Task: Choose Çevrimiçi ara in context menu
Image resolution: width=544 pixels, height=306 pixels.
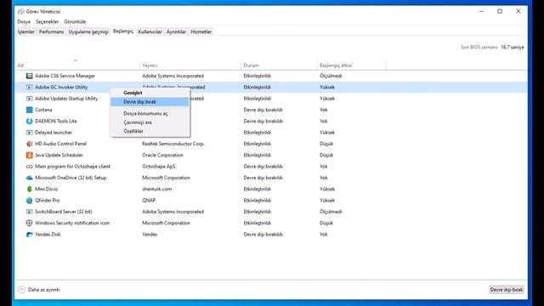Action: click(150, 122)
